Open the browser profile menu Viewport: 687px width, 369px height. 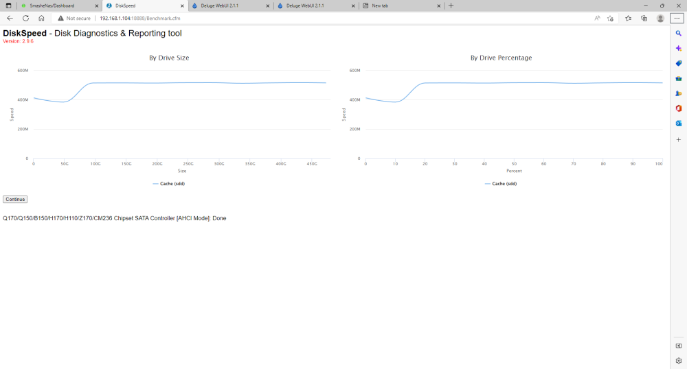(x=660, y=19)
